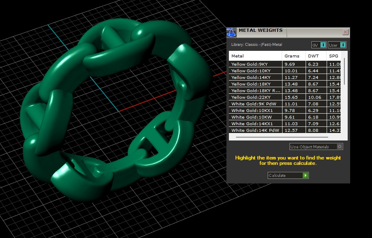Screen dimensions: 372x238
Task: Click the Metal Weights panel logo icon
Action: pyautogui.click(x=231, y=33)
